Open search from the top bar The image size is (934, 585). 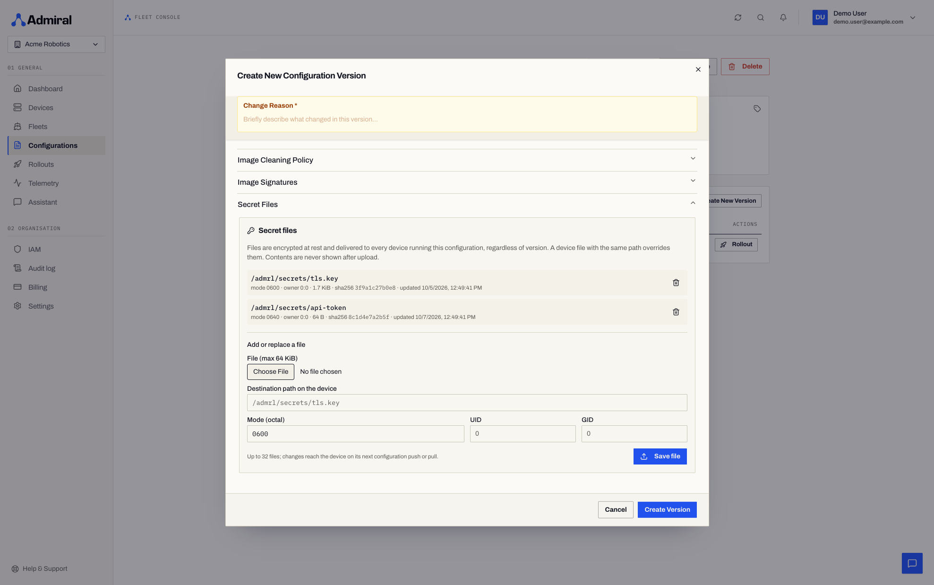(761, 17)
